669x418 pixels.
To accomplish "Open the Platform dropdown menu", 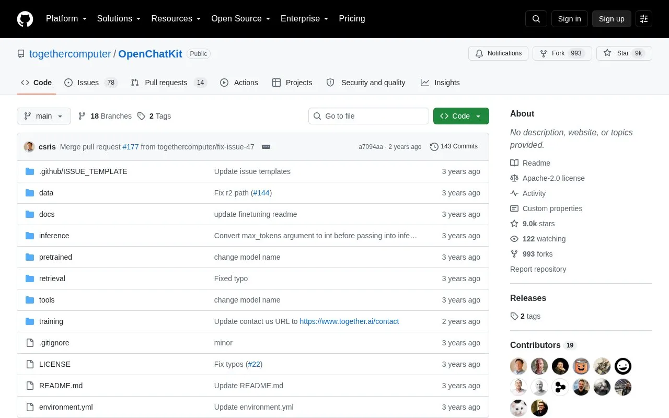I will (66, 19).
